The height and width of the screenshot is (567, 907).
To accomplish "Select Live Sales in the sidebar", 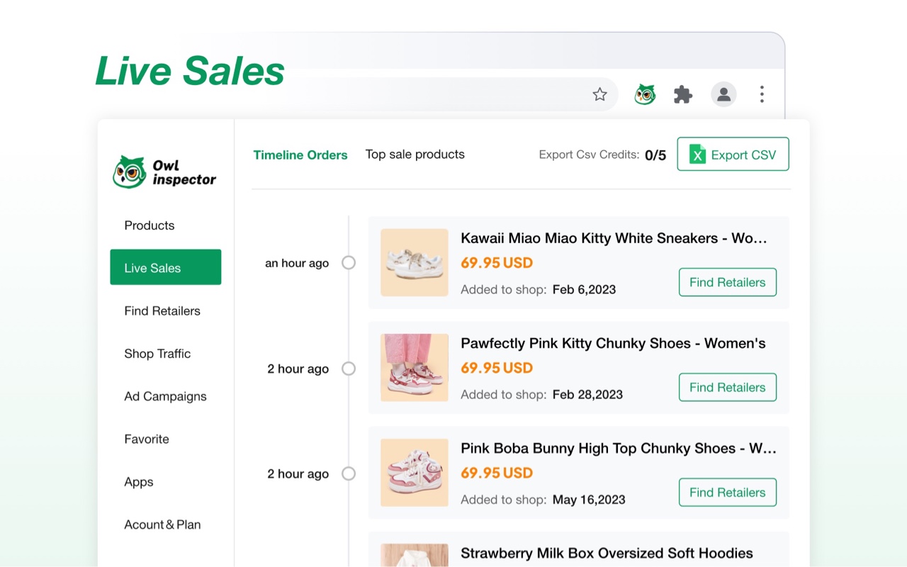I will 166,267.
